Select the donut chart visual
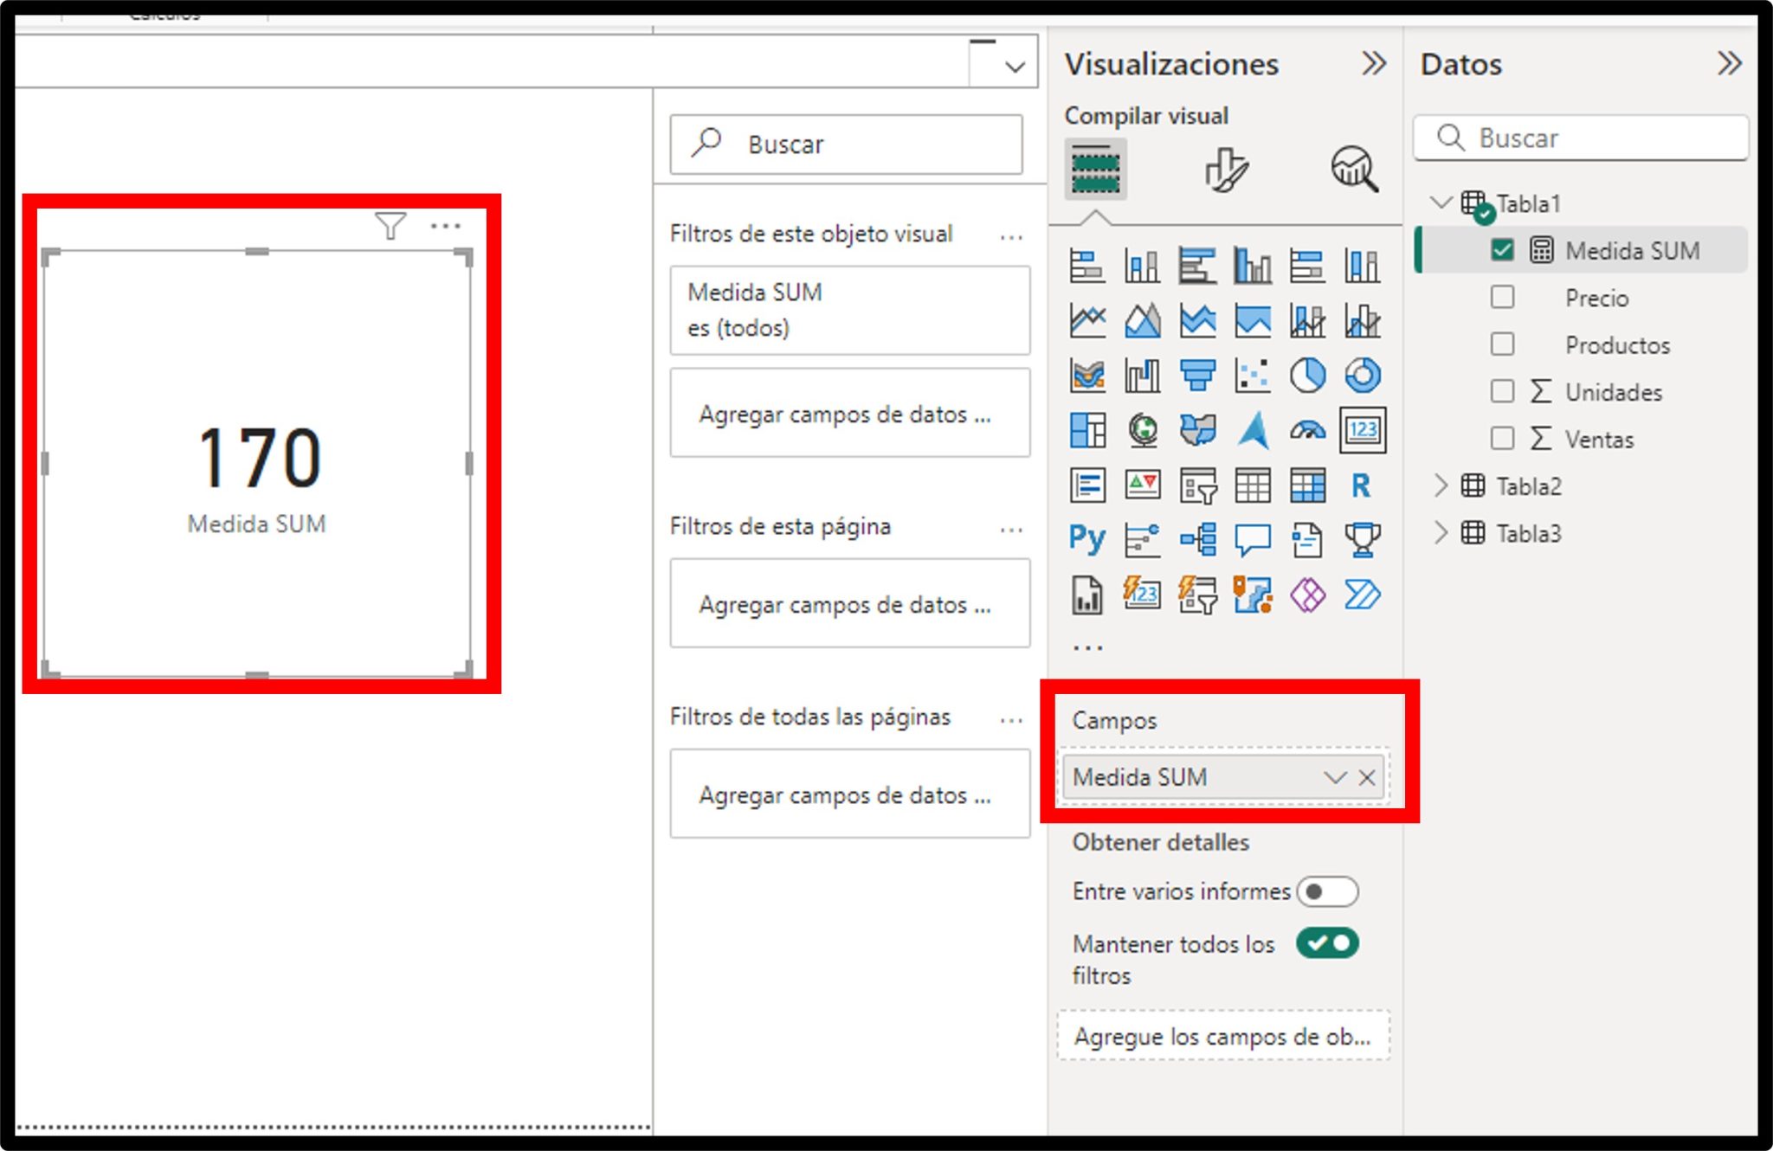 [x=1363, y=376]
